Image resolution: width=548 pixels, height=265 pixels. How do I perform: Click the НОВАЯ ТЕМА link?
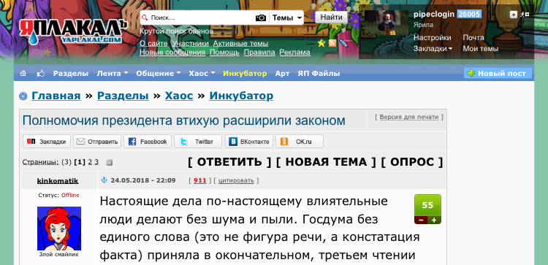326,161
